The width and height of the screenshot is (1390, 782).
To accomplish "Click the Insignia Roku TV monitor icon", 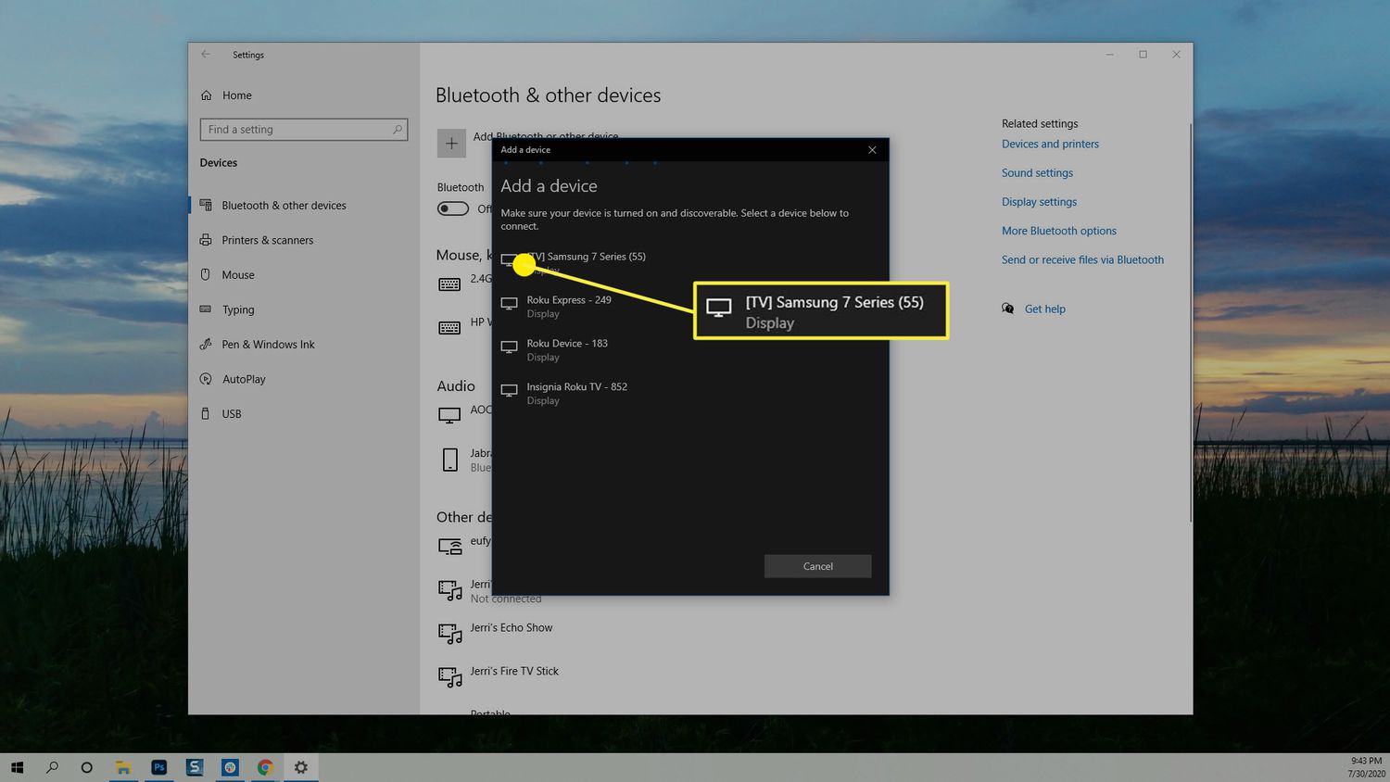I will pos(509,391).
